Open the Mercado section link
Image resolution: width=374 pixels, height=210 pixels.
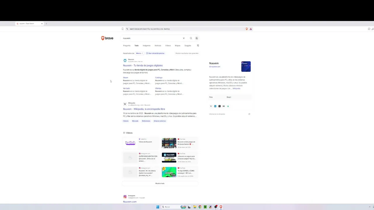[x=135, y=121]
